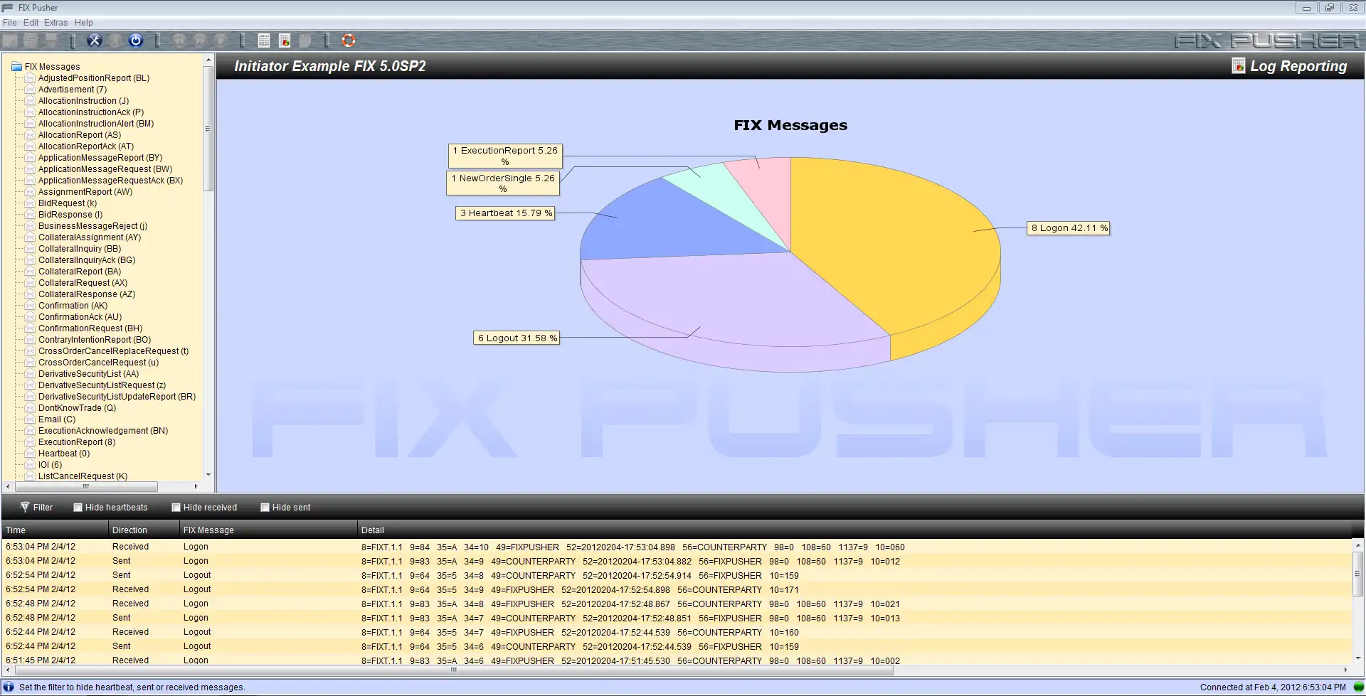The image size is (1366, 696).
Task: Click envelope icon beside AllocationInstruction (J)
Action: point(30,101)
